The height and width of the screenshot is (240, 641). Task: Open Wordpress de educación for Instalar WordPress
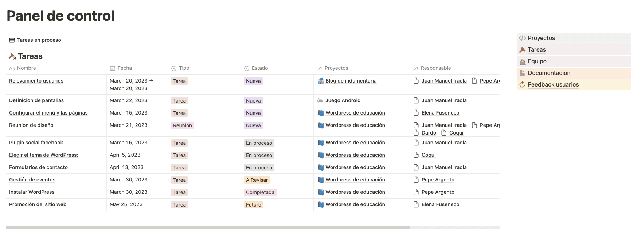coord(355,192)
